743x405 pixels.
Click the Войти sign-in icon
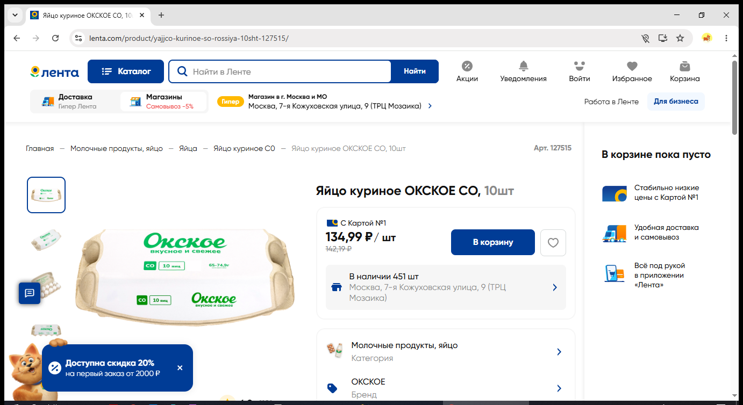click(579, 71)
